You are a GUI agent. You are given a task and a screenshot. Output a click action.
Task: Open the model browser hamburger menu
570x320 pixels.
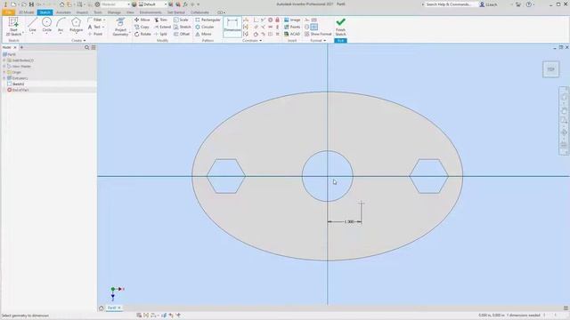(x=94, y=47)
